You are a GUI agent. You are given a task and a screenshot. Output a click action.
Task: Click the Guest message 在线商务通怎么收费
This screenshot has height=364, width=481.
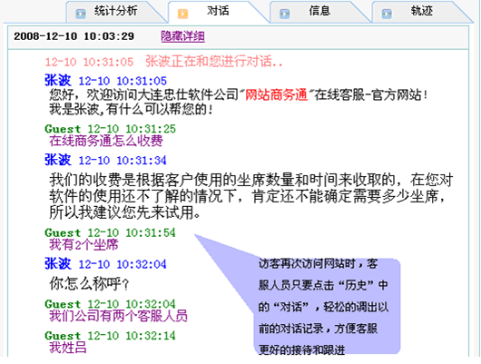tap(106, 141)
